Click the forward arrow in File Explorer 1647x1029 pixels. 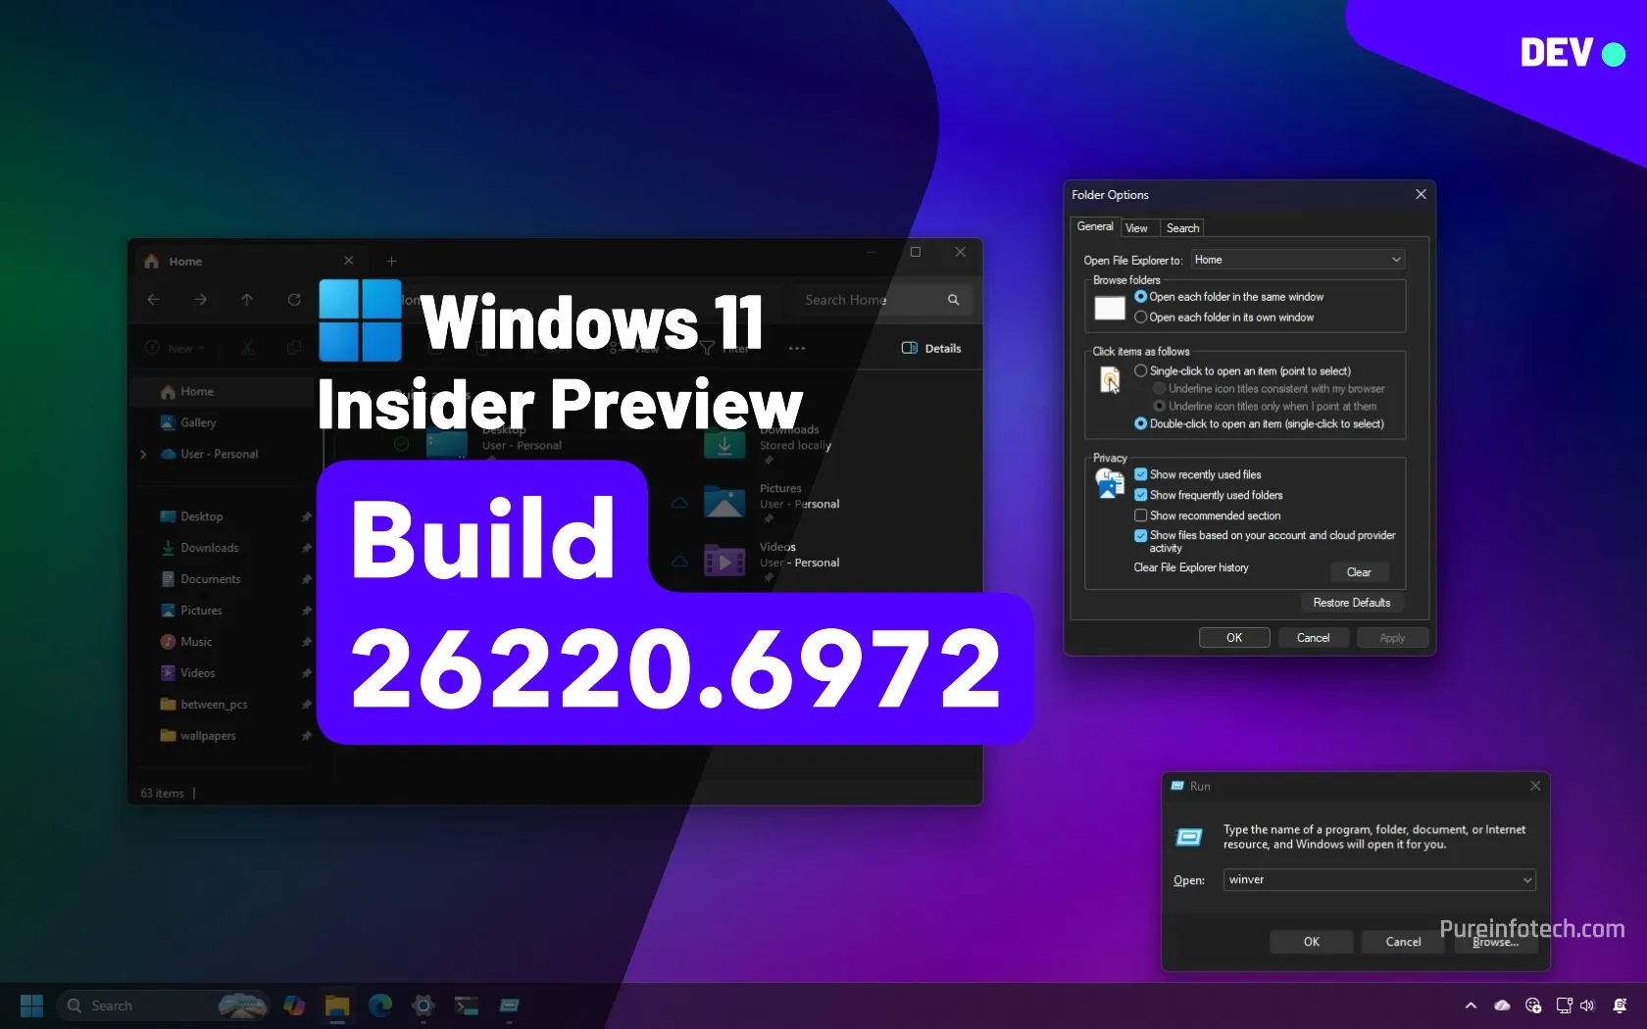point(200,300)
